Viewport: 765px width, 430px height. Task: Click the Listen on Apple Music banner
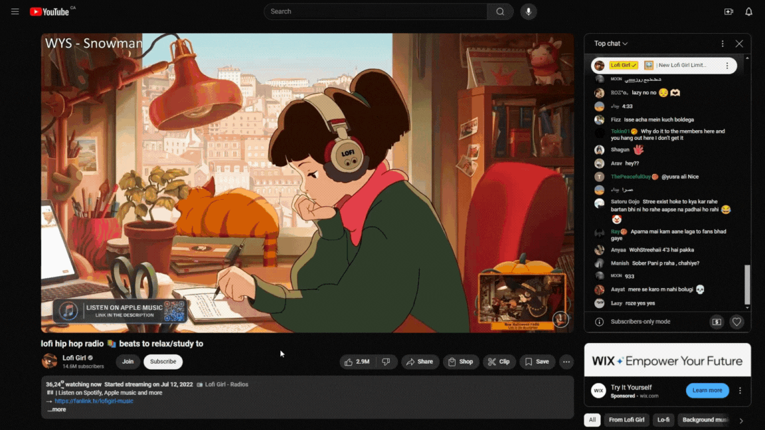(120, 311)
